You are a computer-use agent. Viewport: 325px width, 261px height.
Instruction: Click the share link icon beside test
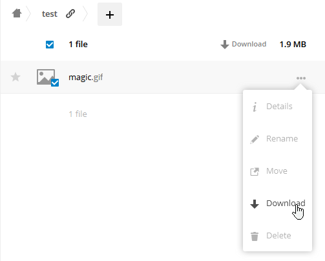[70, 14]
